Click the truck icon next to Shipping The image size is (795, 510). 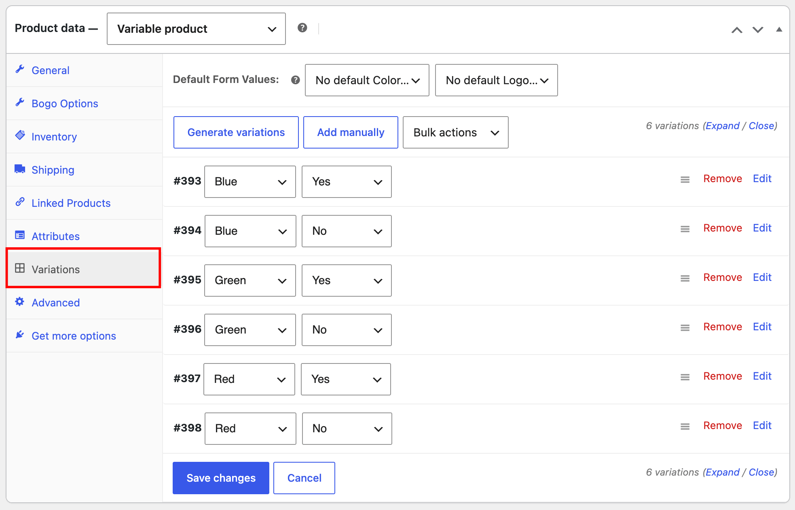[x=20, y=169]
